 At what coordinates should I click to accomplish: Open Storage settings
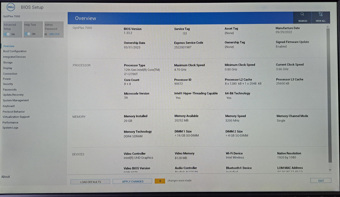click(8, 62)
